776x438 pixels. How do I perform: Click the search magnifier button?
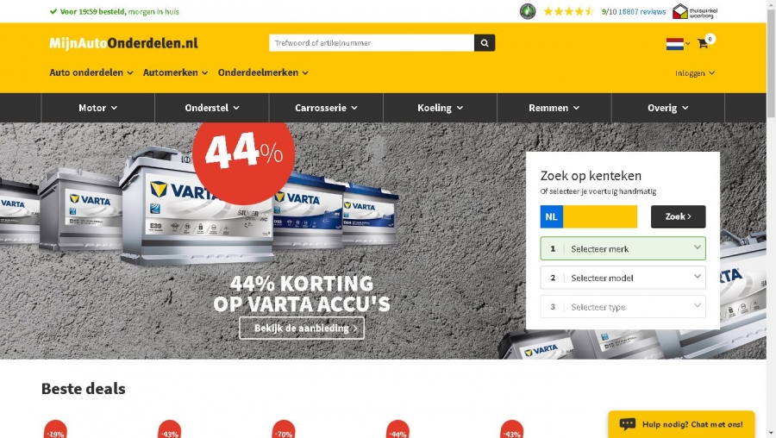485,43
